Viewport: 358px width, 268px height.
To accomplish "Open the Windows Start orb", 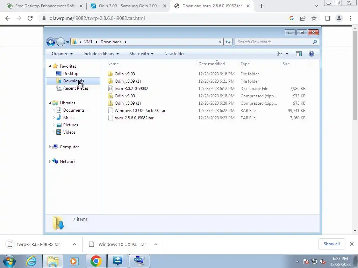I will 9,261.
